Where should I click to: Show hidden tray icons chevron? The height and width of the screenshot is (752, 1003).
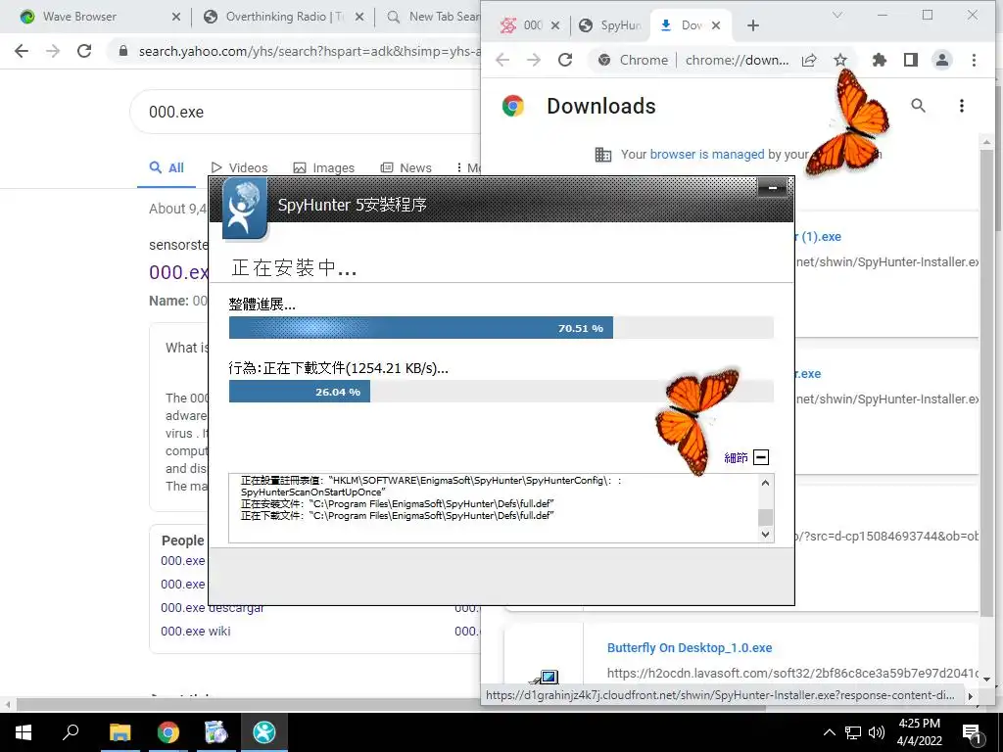tap(829, 732)
